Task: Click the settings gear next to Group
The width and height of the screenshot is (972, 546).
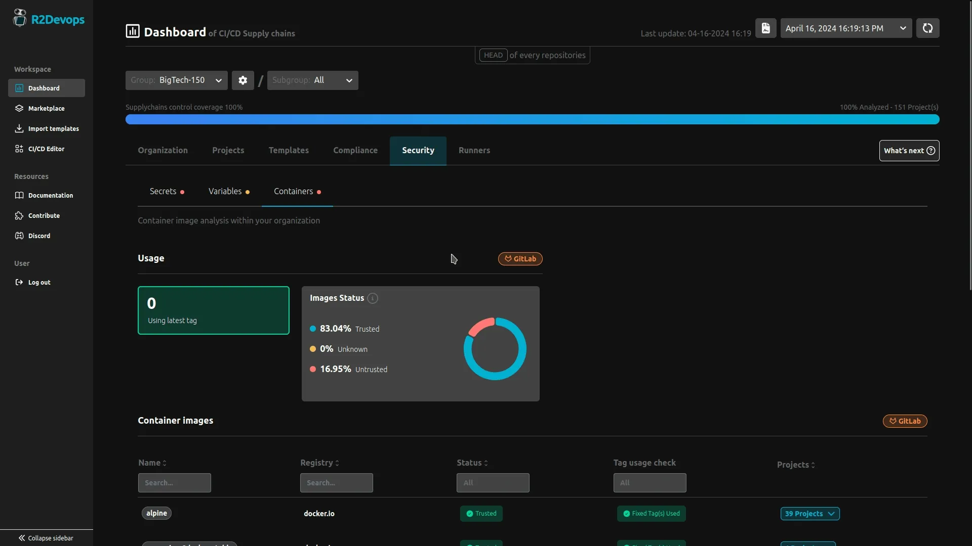Action: click(x=243, y=80)
